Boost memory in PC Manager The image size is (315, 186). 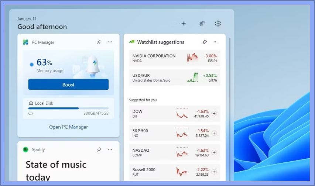pyautogui.click(x=68, y=85)
